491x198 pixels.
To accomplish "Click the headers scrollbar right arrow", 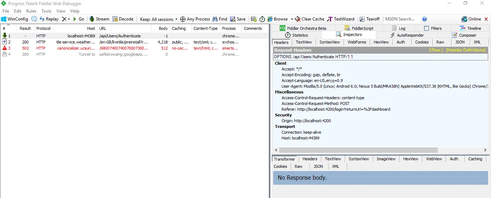I will 485,150.
